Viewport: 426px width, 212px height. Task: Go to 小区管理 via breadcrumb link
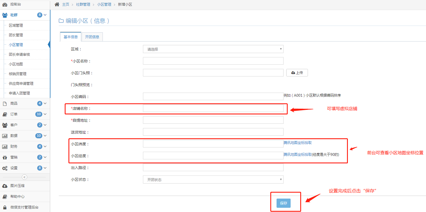click(104, 5)
